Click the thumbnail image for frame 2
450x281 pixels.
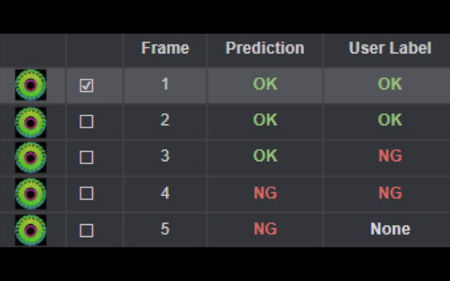pyautogui.click(x=31, y=121)
